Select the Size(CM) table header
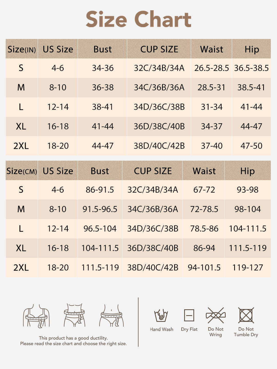The image size is (277, 369). (x=22, y=171)
